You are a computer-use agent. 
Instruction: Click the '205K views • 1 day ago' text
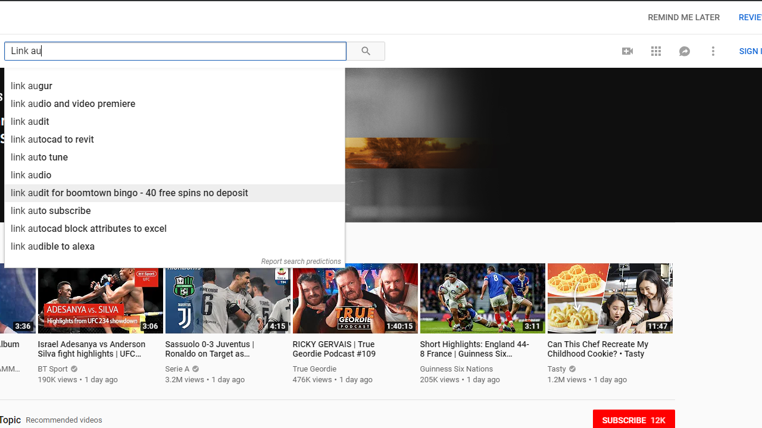460,380
